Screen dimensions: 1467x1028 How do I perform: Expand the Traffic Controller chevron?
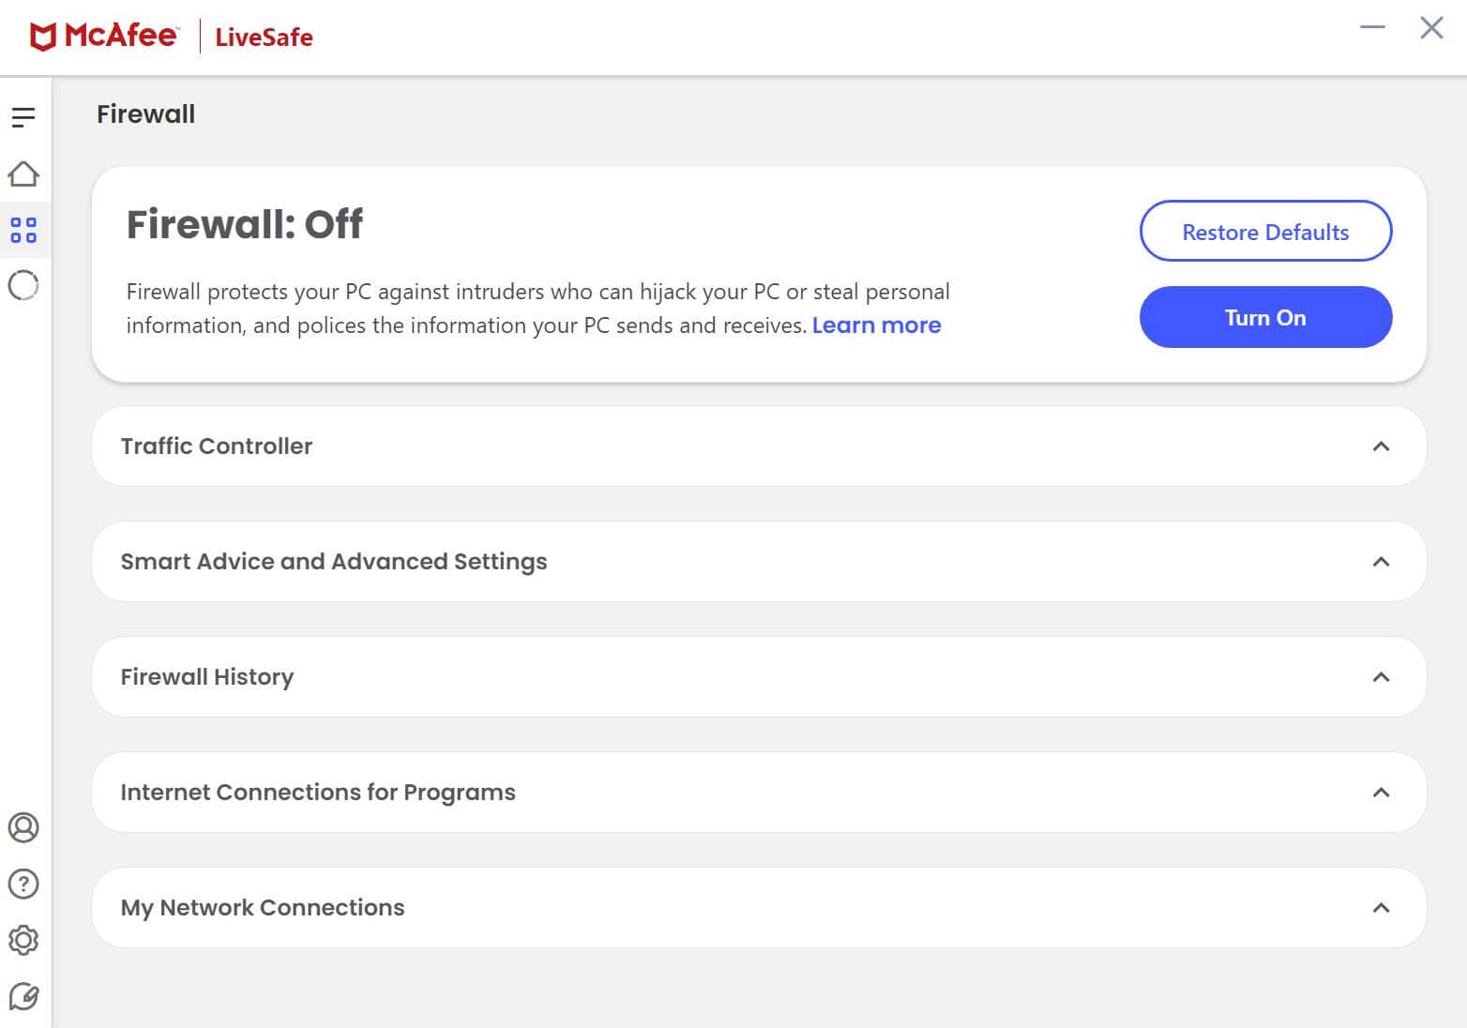click(1381, 446)
